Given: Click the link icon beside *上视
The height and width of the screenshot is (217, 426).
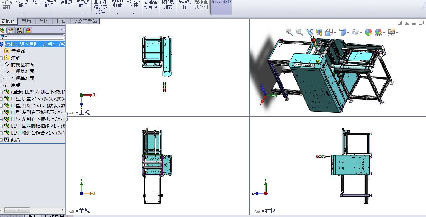Looking at the screenshot, I should click(x=72, y=113).
